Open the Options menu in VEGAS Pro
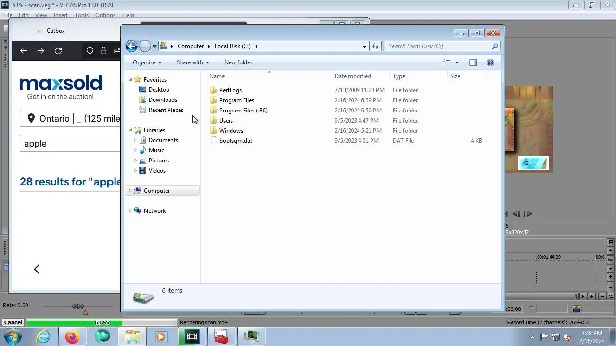Screen dimensions: 616x346 (x=105, y=15)
